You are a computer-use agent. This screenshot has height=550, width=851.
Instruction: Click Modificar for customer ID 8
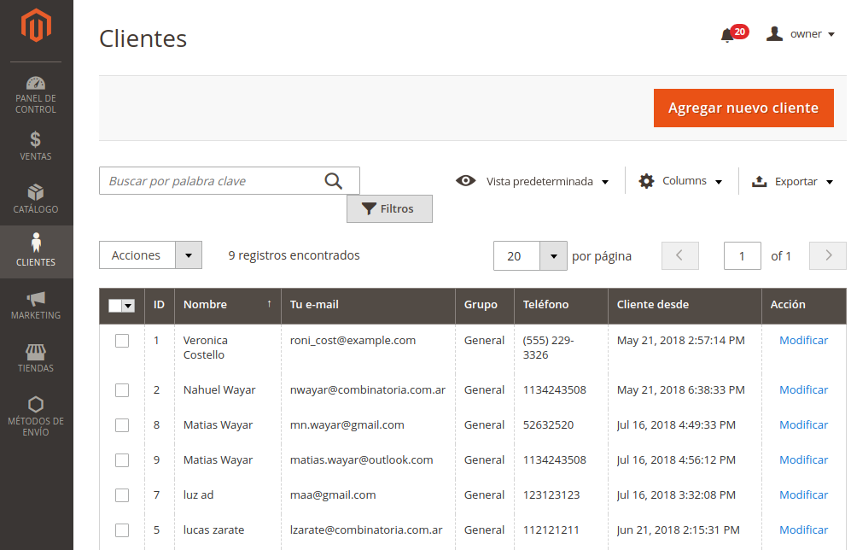point(803,425)
